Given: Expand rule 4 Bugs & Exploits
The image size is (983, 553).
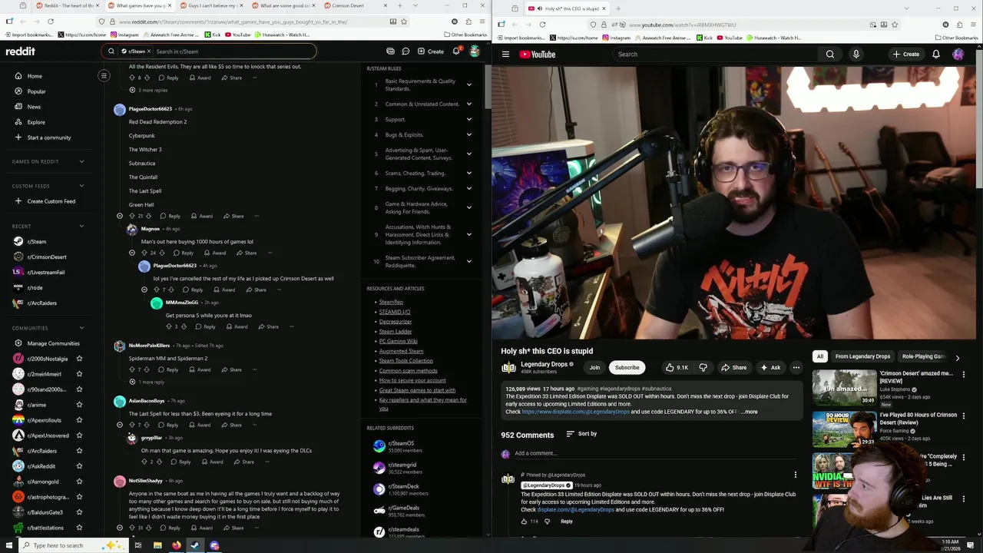Looking at the screenshot, I should pos(468,134).
